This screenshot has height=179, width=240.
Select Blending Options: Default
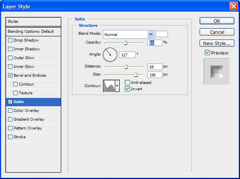click(33, 32)
